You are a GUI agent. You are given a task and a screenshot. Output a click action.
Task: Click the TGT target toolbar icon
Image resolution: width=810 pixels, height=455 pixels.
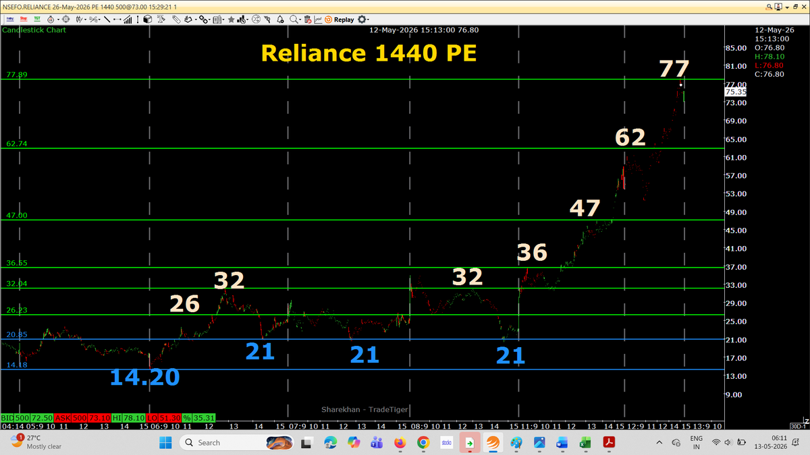point(37,20)
